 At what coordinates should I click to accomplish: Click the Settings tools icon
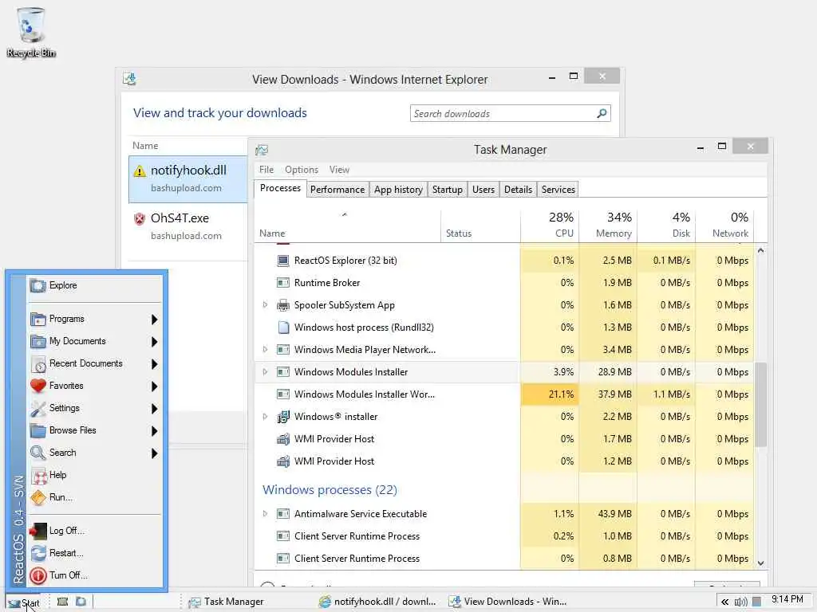pyautogui.click(x=38, y=409)
